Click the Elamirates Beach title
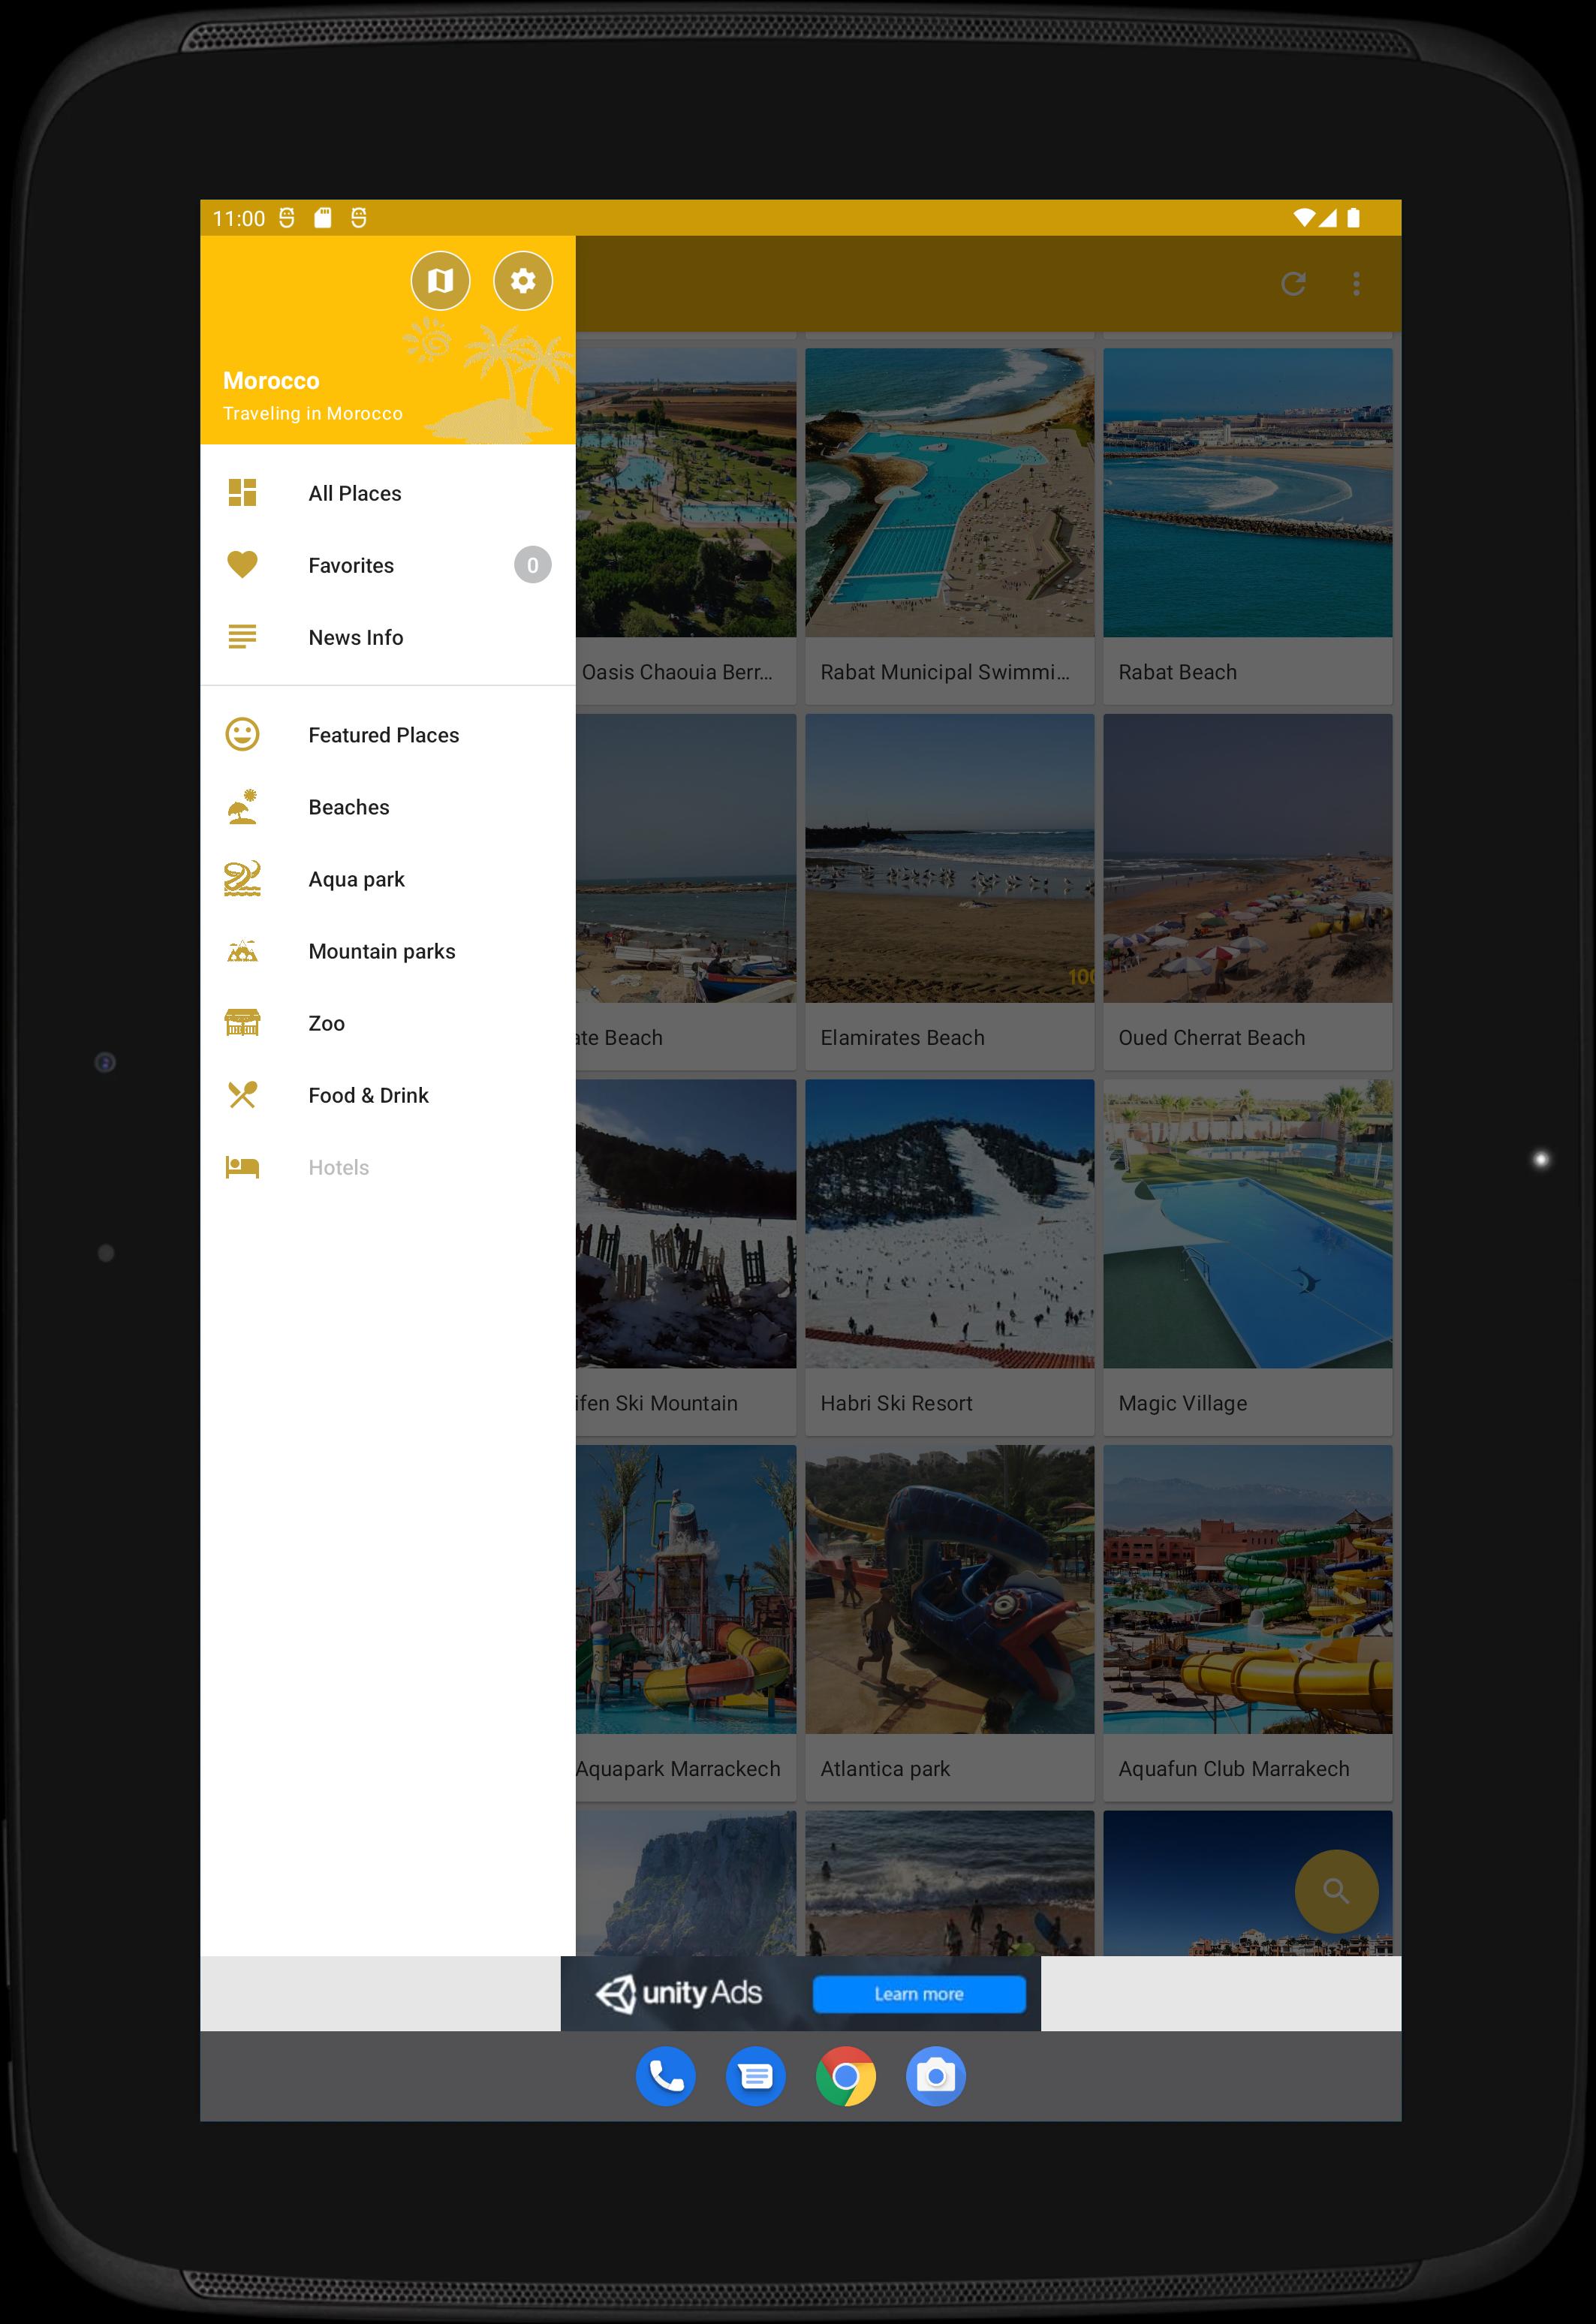 click(902, 1038)
